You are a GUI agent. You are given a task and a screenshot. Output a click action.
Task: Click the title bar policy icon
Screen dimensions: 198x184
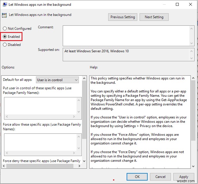coord(5,5)
